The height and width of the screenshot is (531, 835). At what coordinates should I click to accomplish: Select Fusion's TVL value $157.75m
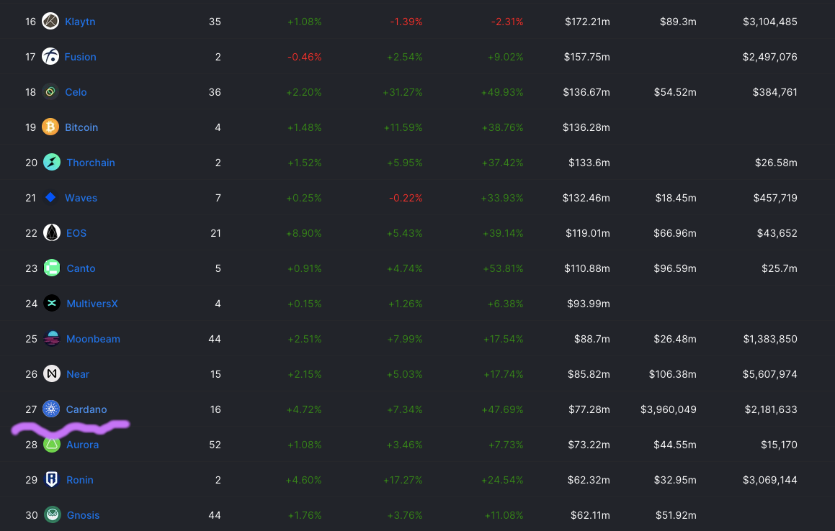pyautogui.click(x=587, y=57)
